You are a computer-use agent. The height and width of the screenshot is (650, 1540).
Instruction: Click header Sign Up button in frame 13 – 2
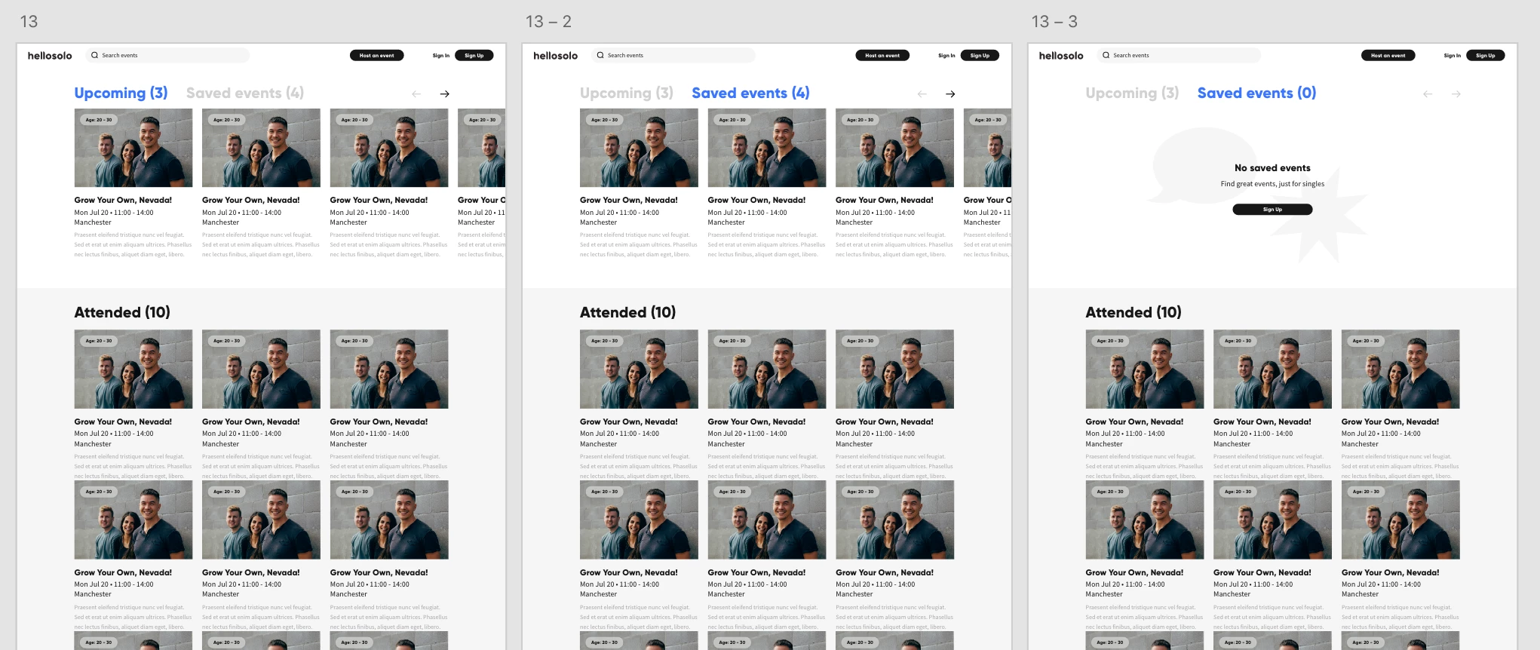[x=980, y=55]
